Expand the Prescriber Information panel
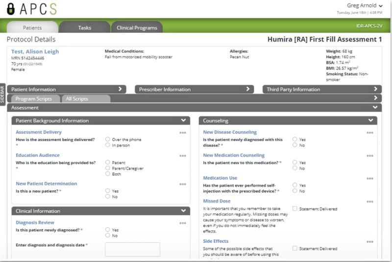This screenshot has width=392, height=262. click(248, 89)
